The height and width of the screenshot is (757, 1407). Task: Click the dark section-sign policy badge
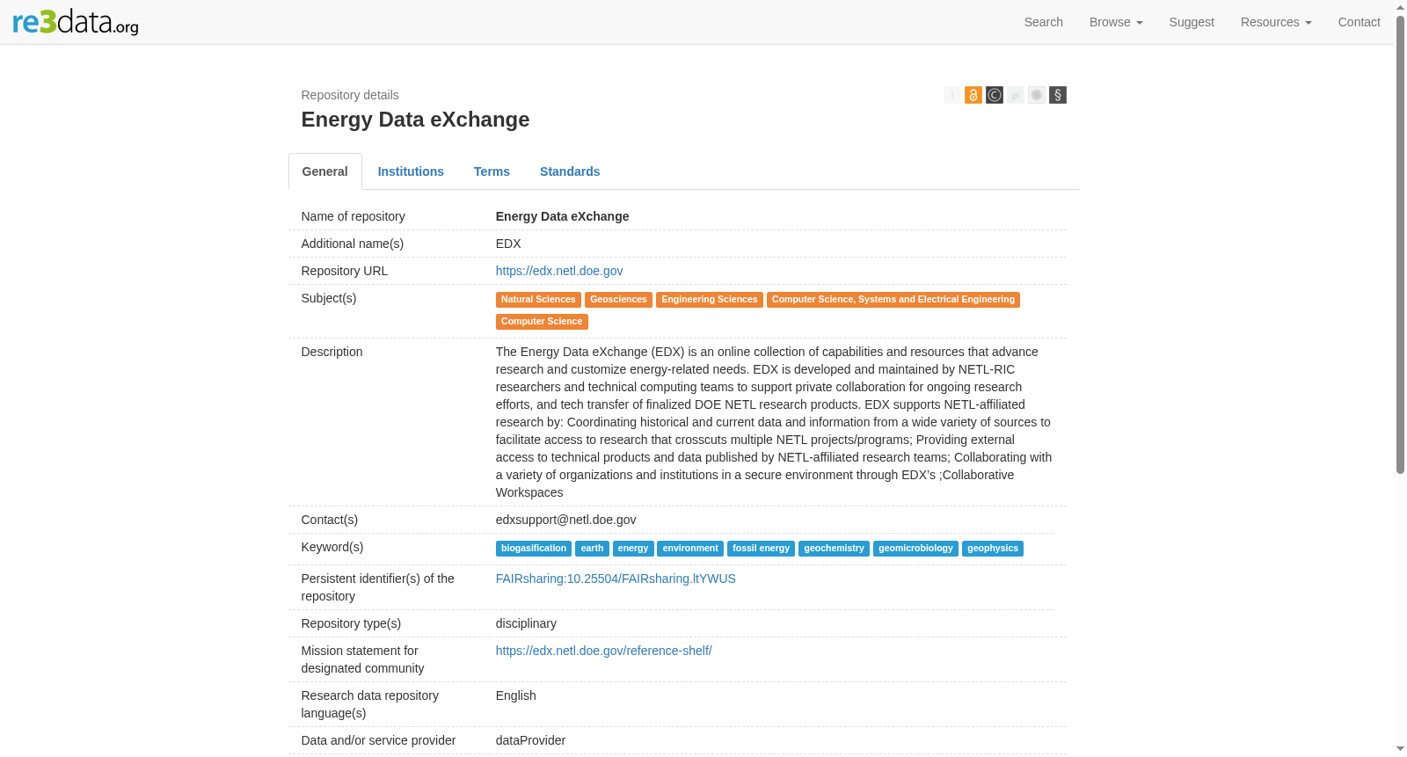(x=1058, y=95)
